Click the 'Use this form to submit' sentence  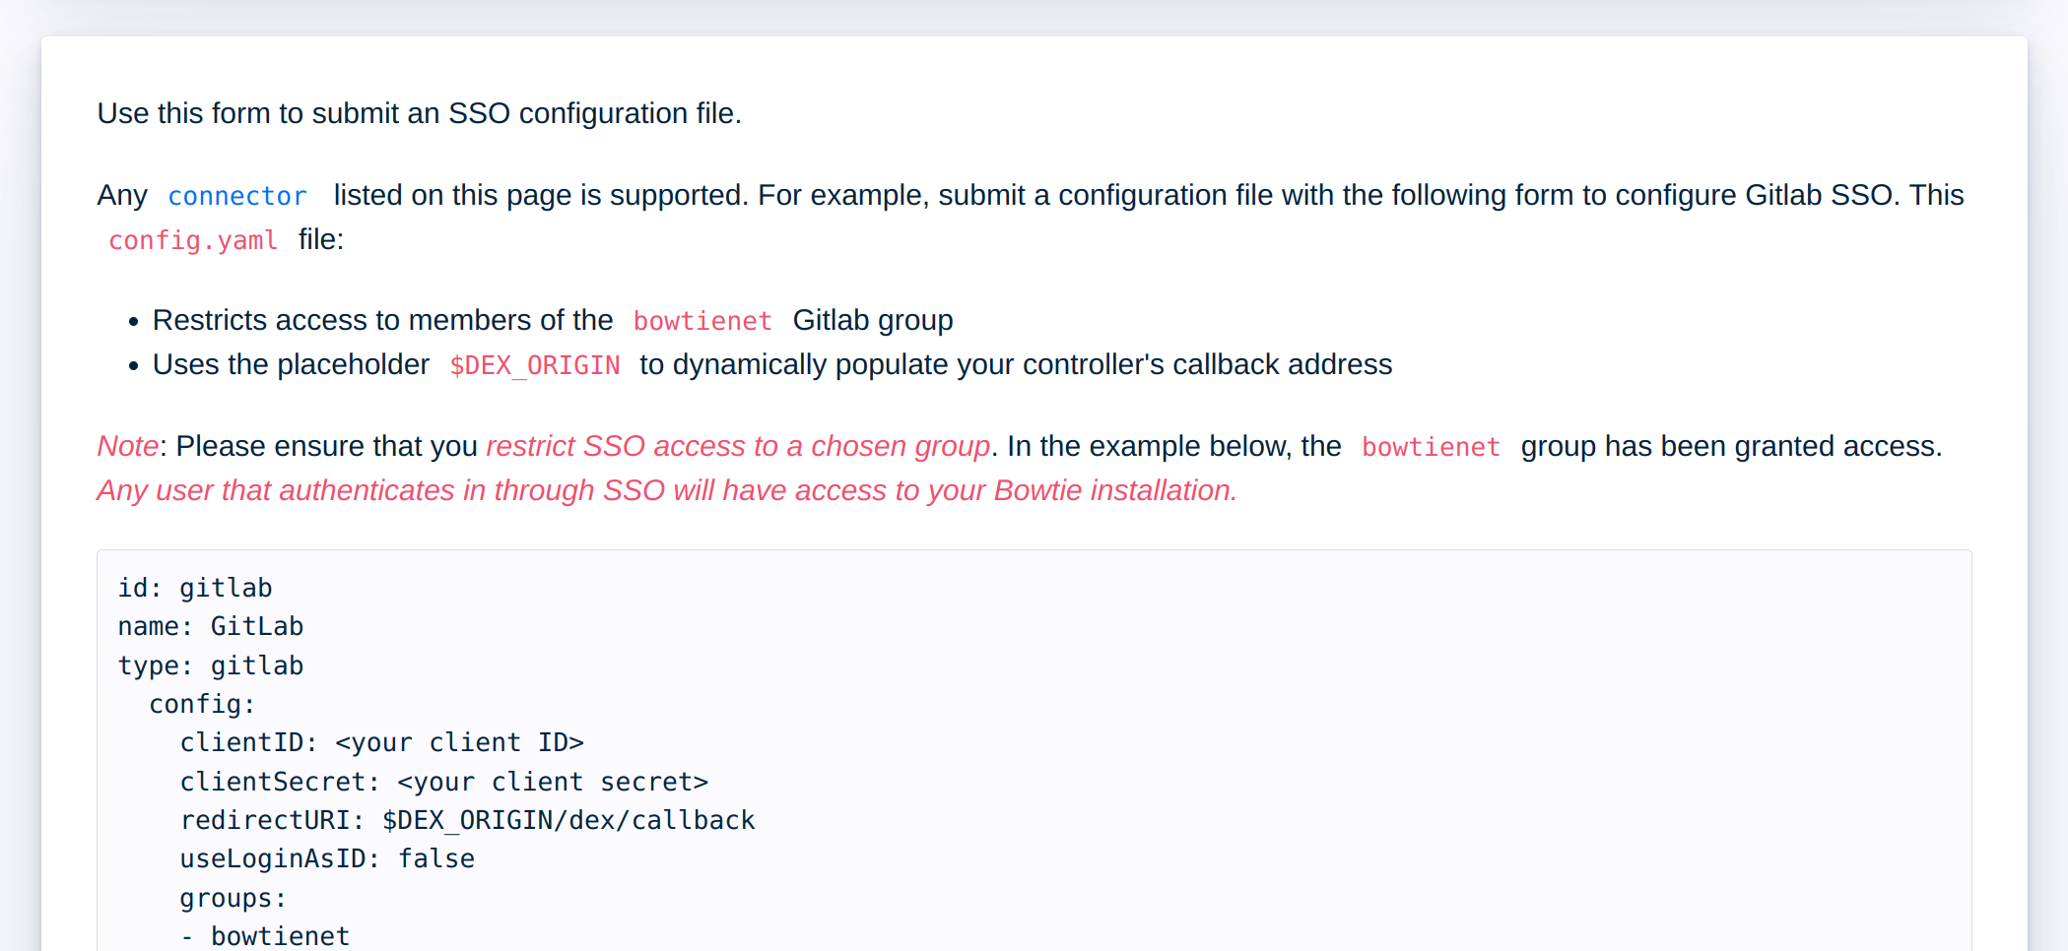[x=419, y=114]
